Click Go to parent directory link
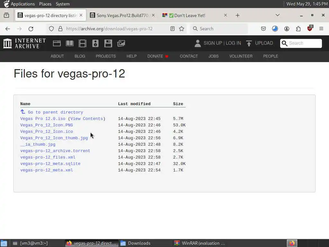This screenshot has width=329, height=247. (55, 112)
